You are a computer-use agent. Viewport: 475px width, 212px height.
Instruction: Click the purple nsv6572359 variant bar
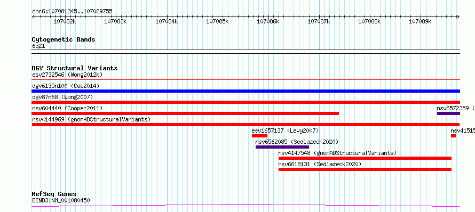(448, 113)
